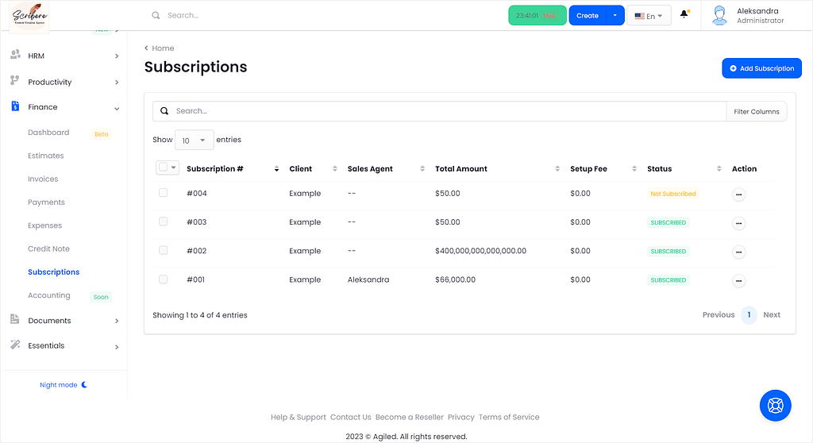Sort by Total Amount column arrows

click(557, 168)
